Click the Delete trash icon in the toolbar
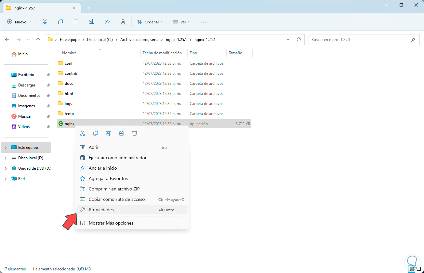Screen dimensions: 424x273 pyautogui.click(x=123, y=22)
